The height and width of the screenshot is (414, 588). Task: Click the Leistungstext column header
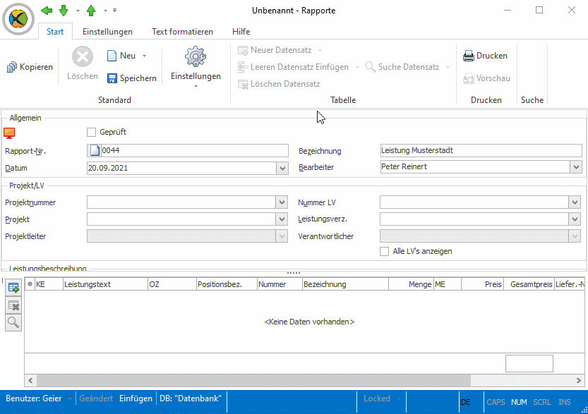tap(105, 284)
